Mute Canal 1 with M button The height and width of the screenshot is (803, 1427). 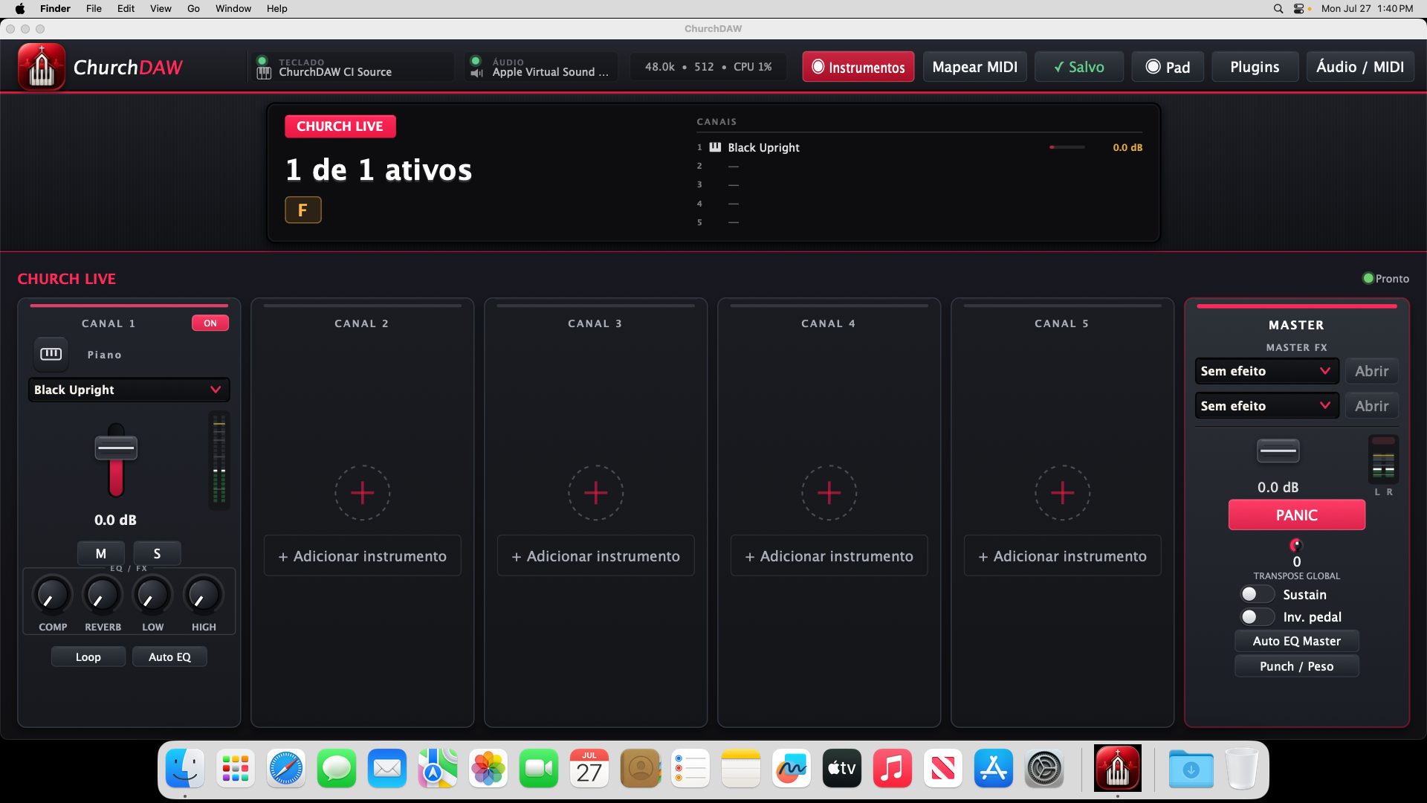pyautogui.click(x=101, y=553)
